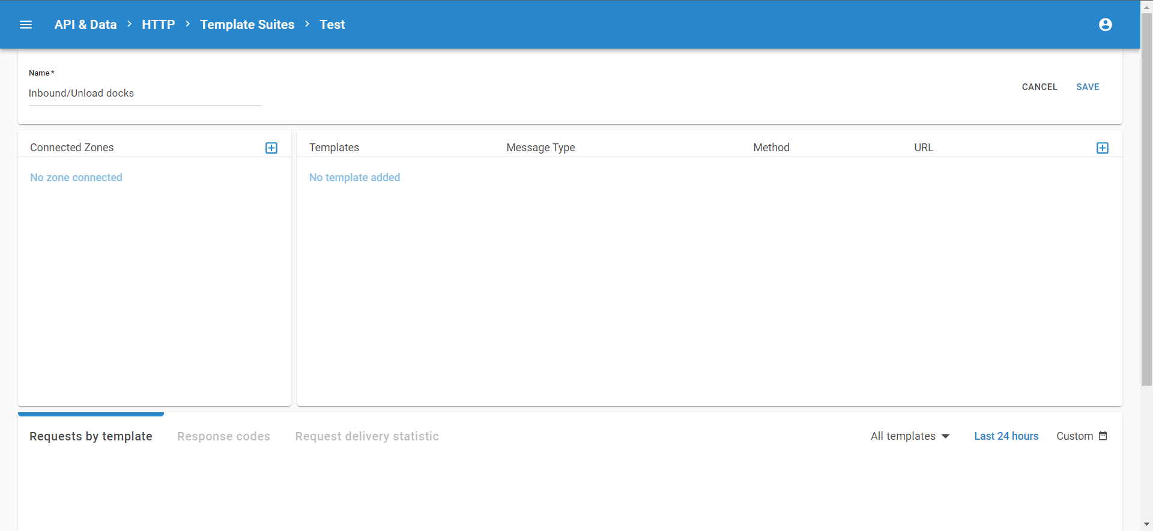Focus the Name input field
This screenshot has height=531, width=1153.
[145, 94]
